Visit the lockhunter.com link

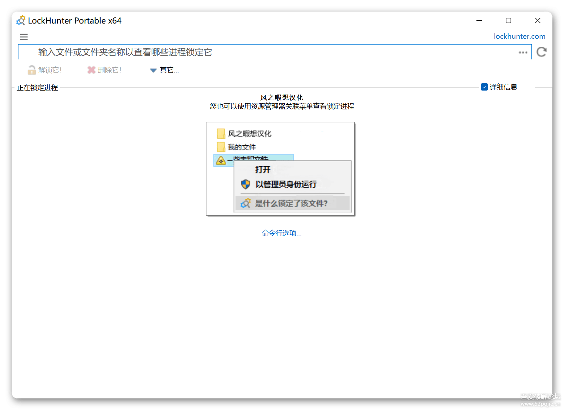coord(520,36)
